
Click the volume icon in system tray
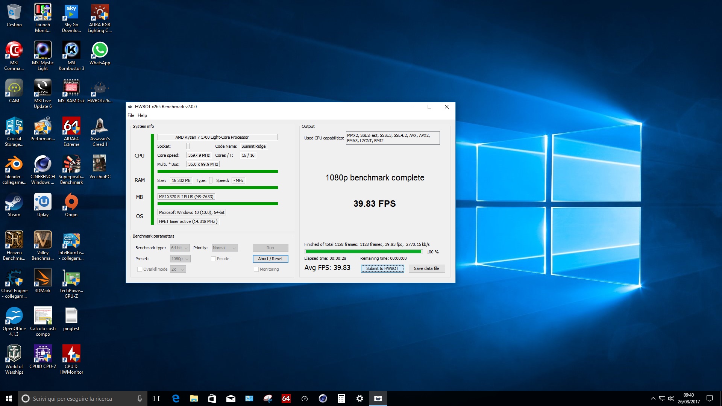pyautogui.click(x=671, y=398)
